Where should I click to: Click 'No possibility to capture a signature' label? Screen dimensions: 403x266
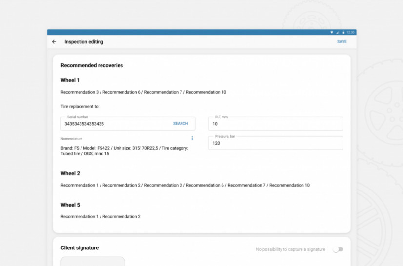pos(290,249)
